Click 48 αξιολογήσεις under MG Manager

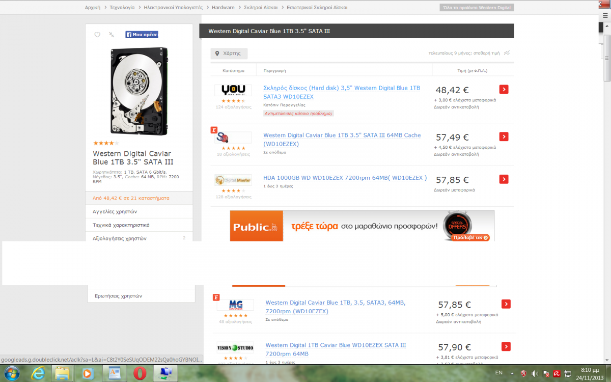235,321
